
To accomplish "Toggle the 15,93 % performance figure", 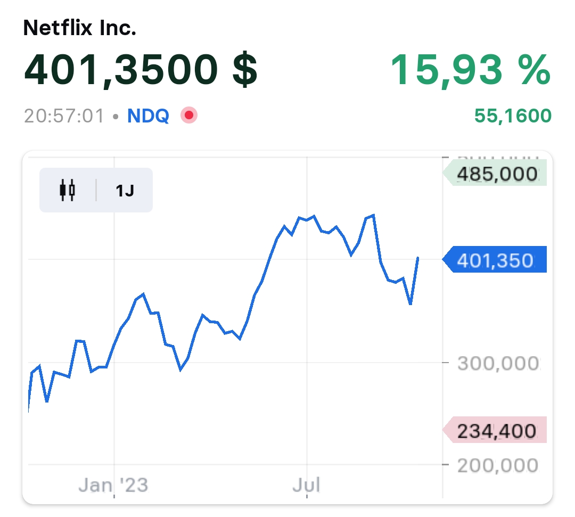I will click(470, 70).
